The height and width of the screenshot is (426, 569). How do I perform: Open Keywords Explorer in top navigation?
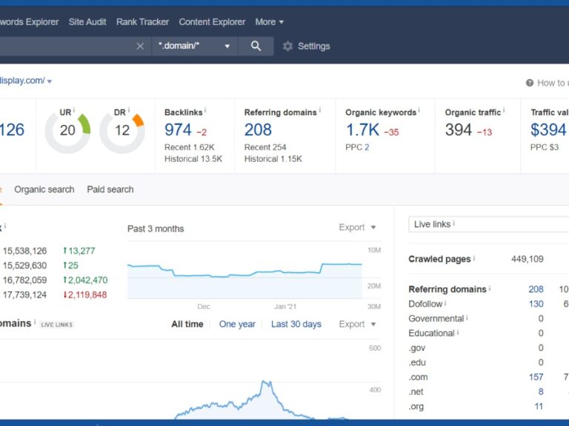point(29,21)
